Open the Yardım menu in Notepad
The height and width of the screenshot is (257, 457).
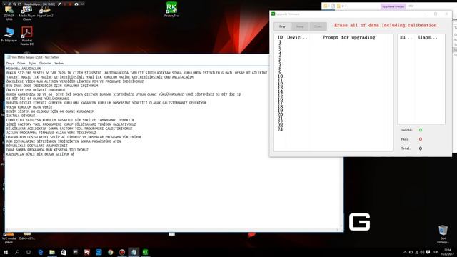[x=59, y=64]
